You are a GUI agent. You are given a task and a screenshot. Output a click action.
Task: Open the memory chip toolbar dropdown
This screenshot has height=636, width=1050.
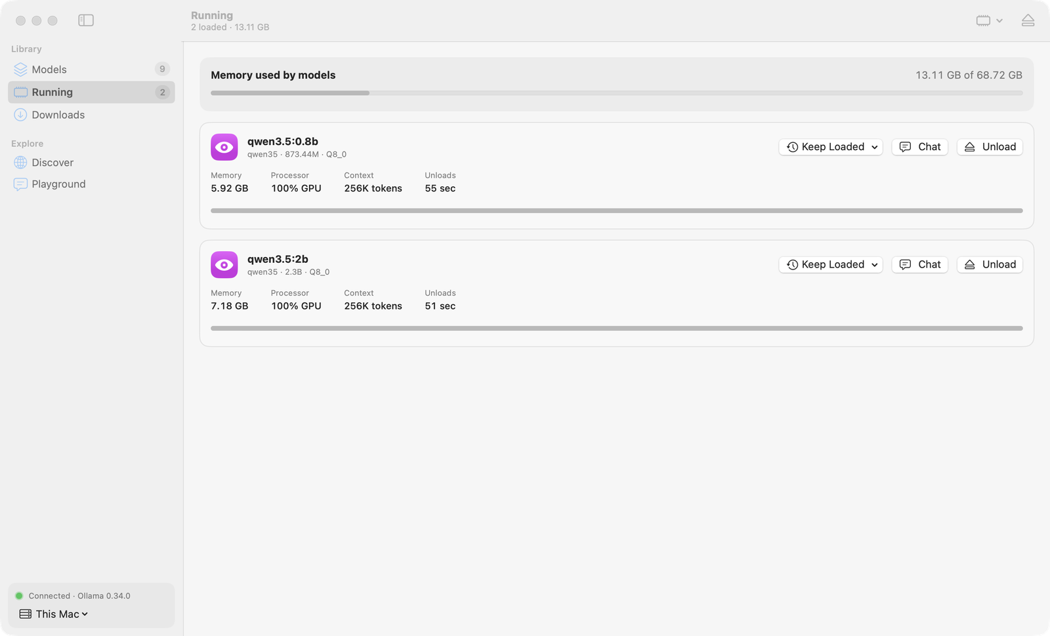coord(989,20)
